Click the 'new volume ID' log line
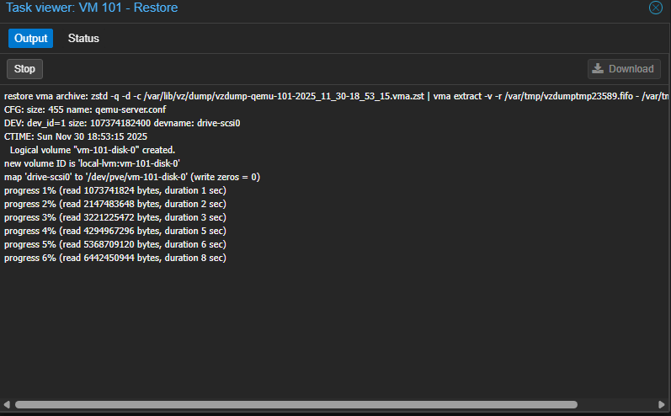This screenshot has height=416, width=671. [x=93, y=163]
